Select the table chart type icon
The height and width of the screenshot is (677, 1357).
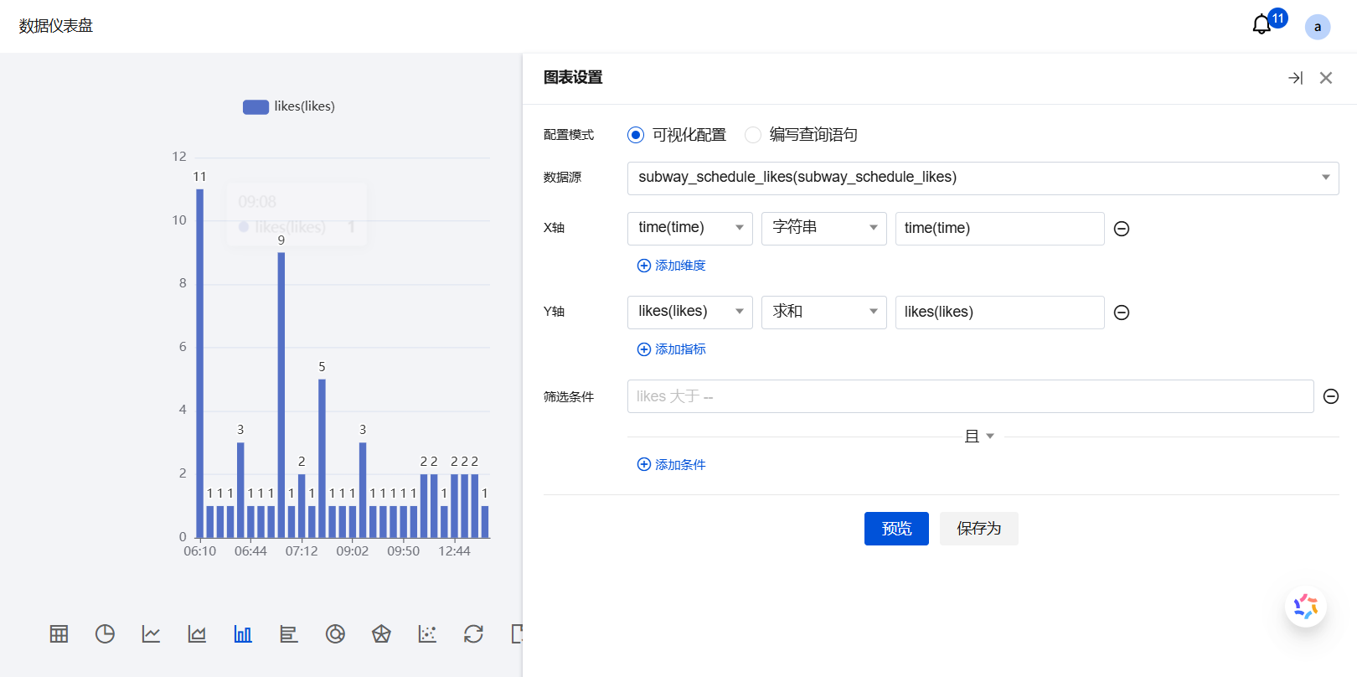point(59,634)
